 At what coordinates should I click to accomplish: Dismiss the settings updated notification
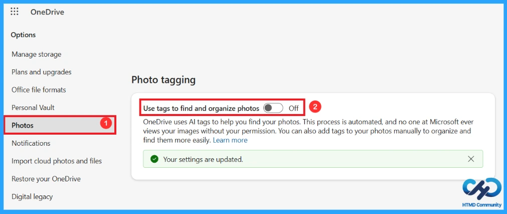[x=471, y=159]
